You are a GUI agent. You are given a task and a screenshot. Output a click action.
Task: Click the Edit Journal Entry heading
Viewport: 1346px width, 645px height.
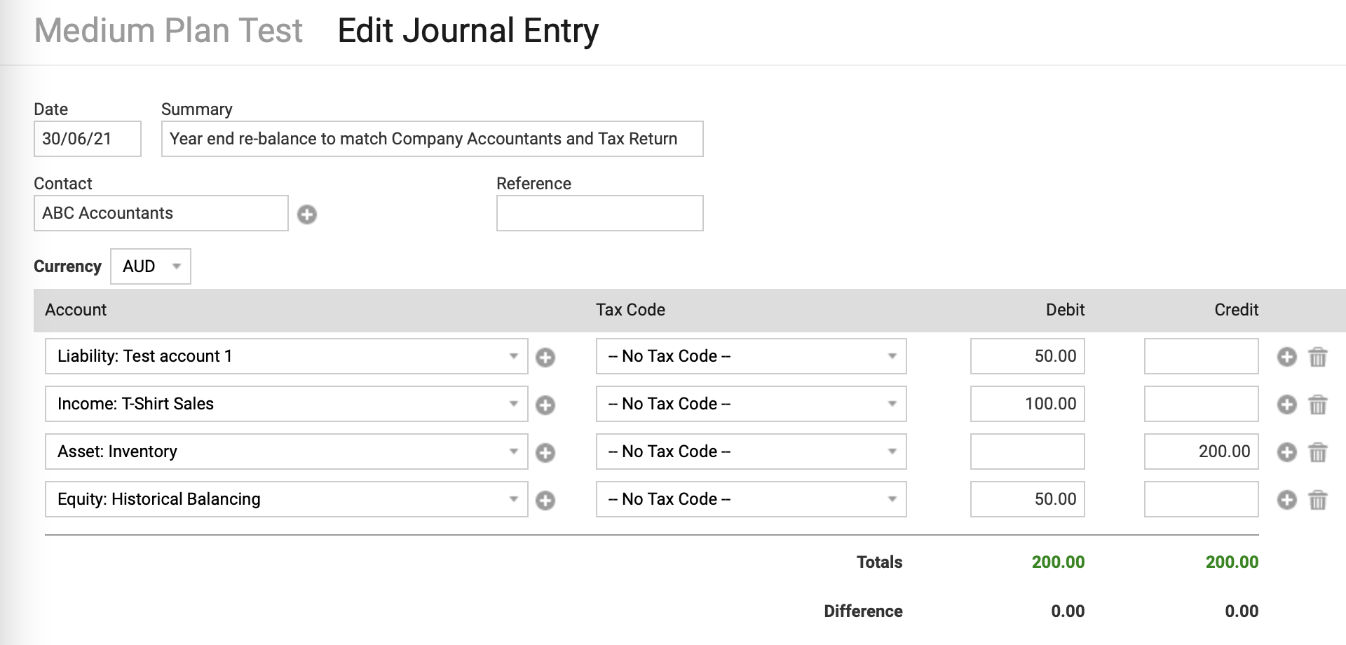pos(468,29)
